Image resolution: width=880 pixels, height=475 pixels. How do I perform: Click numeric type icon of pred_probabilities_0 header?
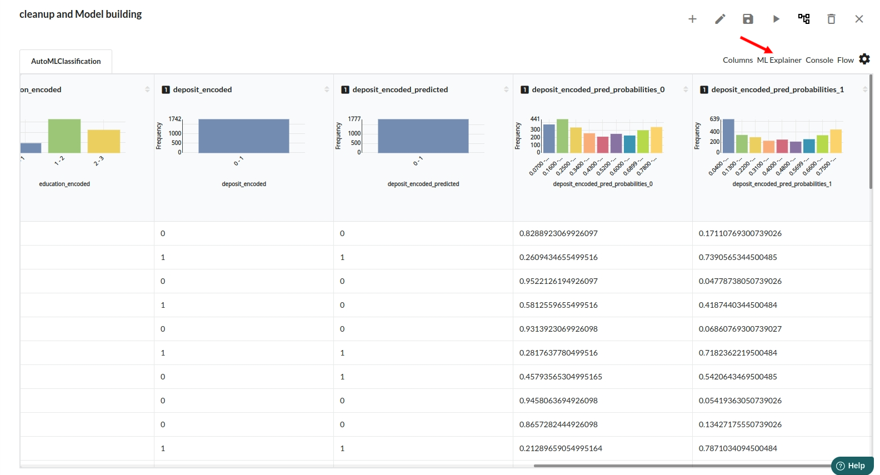(524, 89)
